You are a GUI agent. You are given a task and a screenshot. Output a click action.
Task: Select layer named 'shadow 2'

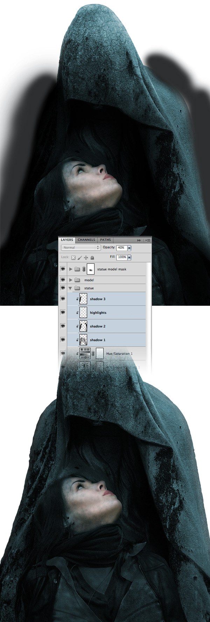click(x=98, y=326)
